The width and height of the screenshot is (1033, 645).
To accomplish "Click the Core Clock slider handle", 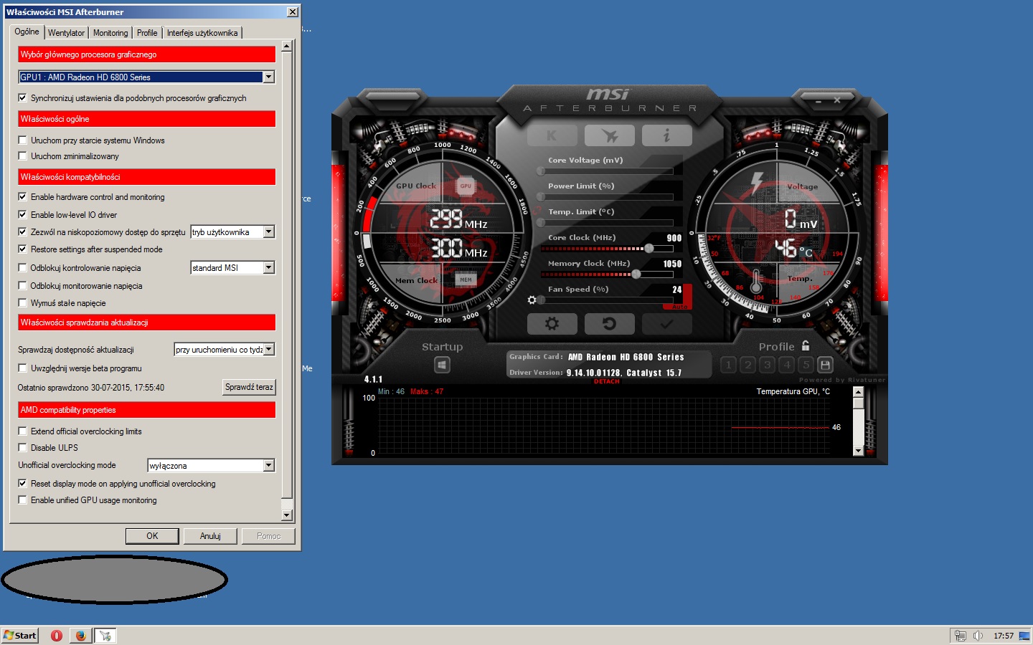I will click(649, 249).
